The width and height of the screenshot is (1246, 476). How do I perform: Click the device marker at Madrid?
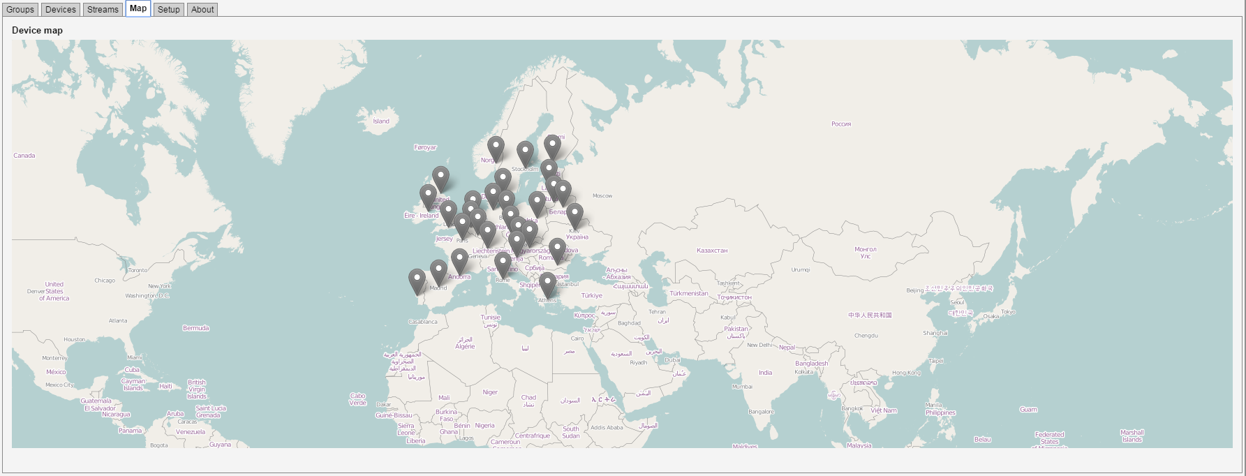pos(438,270)
